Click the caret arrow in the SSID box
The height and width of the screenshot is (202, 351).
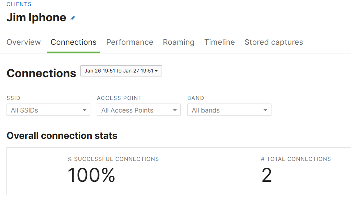84,110
